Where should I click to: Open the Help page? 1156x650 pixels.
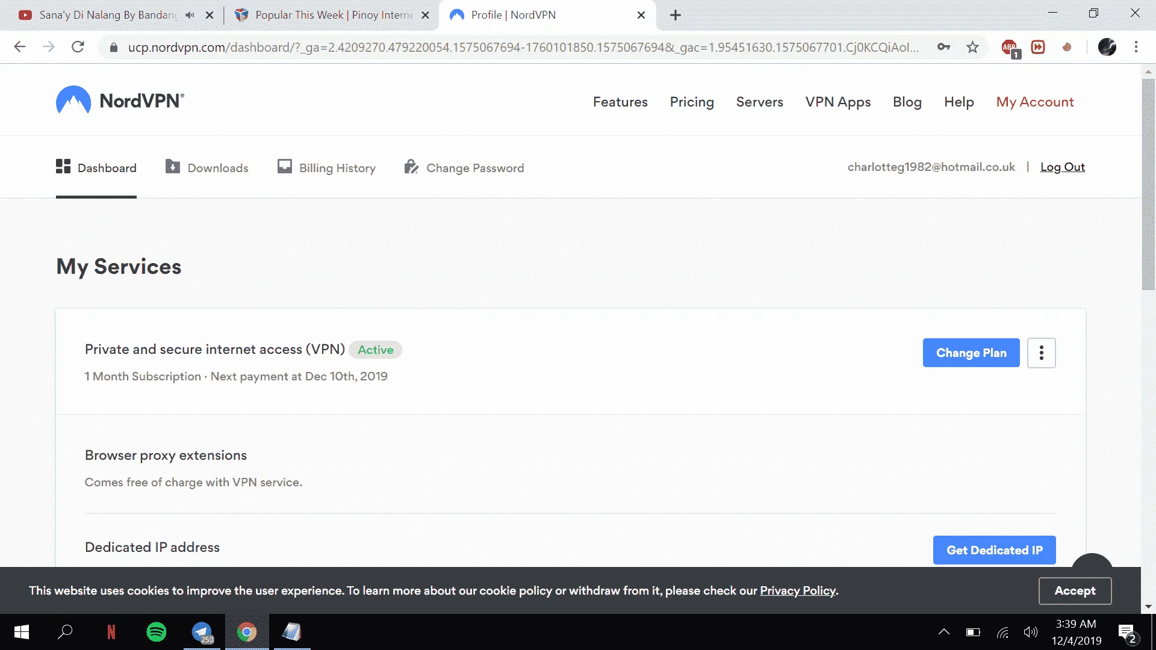click(959, 102)
